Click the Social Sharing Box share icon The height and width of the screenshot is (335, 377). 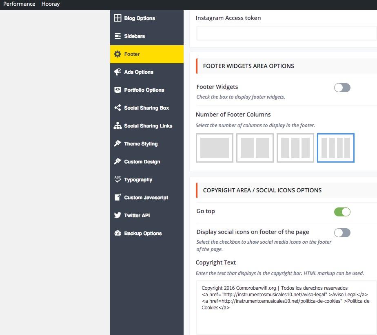[118, 108]
